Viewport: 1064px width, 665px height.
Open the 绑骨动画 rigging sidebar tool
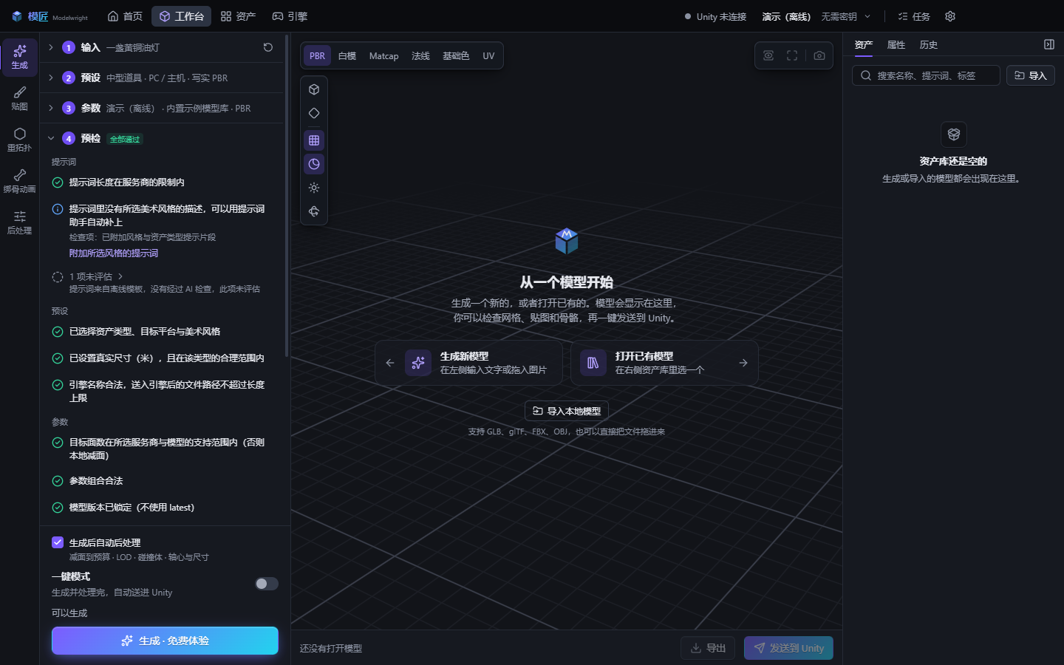(x=20, y=181)
